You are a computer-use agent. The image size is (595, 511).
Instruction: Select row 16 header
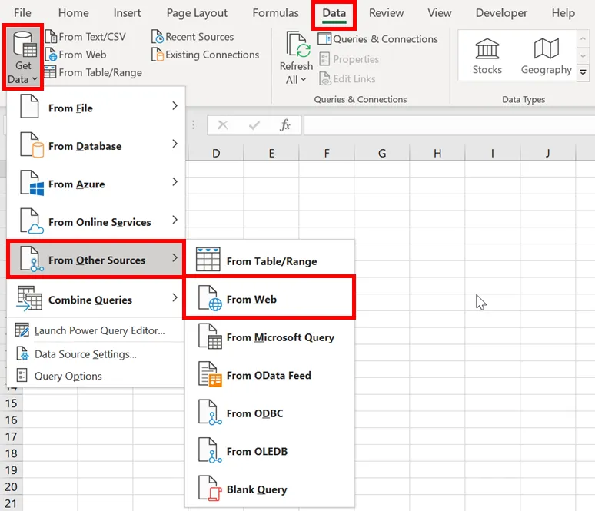click(x=11, y=420)
